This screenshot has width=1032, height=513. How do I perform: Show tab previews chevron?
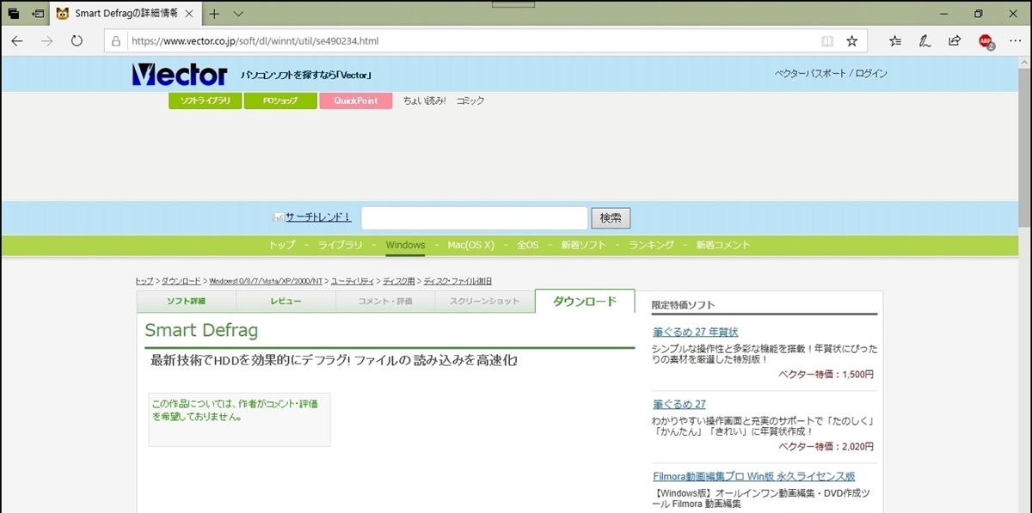[x=238, y=14]
